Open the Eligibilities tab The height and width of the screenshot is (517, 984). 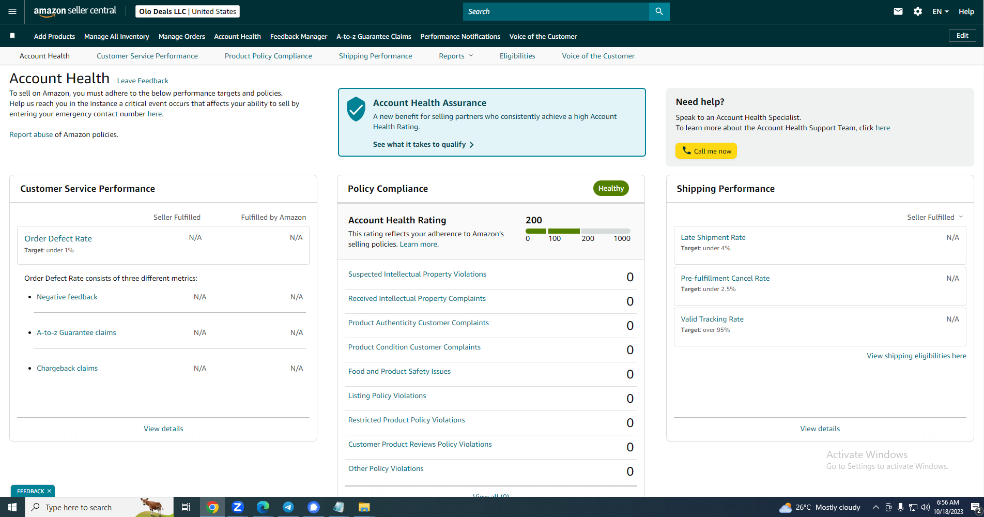point(517,56)
